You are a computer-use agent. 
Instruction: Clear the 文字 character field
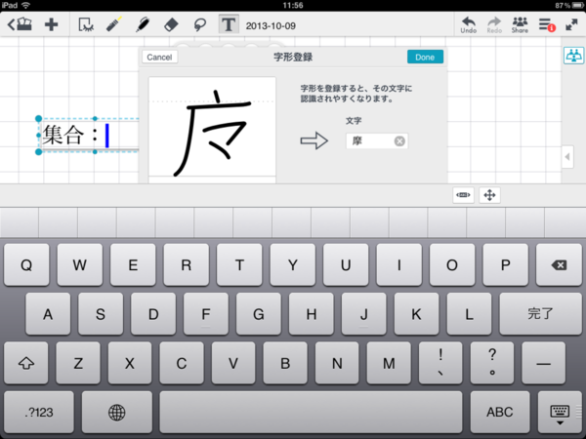point(399,141)
